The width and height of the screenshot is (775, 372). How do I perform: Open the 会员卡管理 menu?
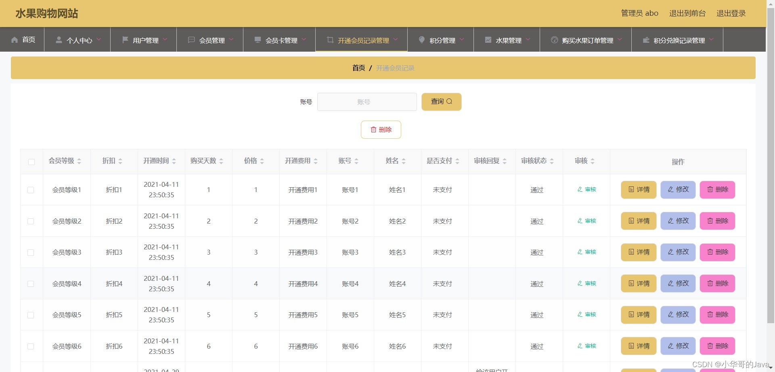pos(279,40)
